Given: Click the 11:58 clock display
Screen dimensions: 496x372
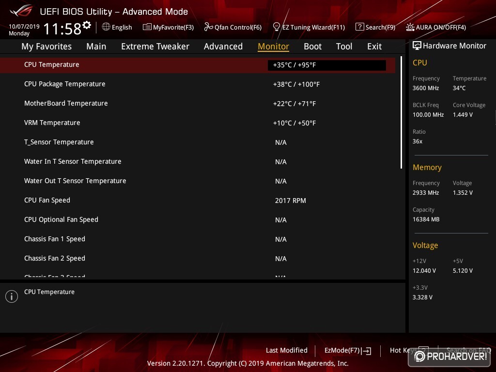Looking at the screenshot, I should coord(62,29).
